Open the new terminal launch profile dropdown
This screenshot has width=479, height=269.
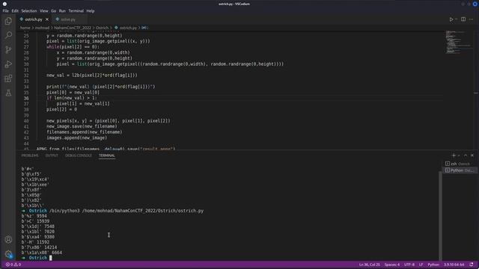[459, 155]
